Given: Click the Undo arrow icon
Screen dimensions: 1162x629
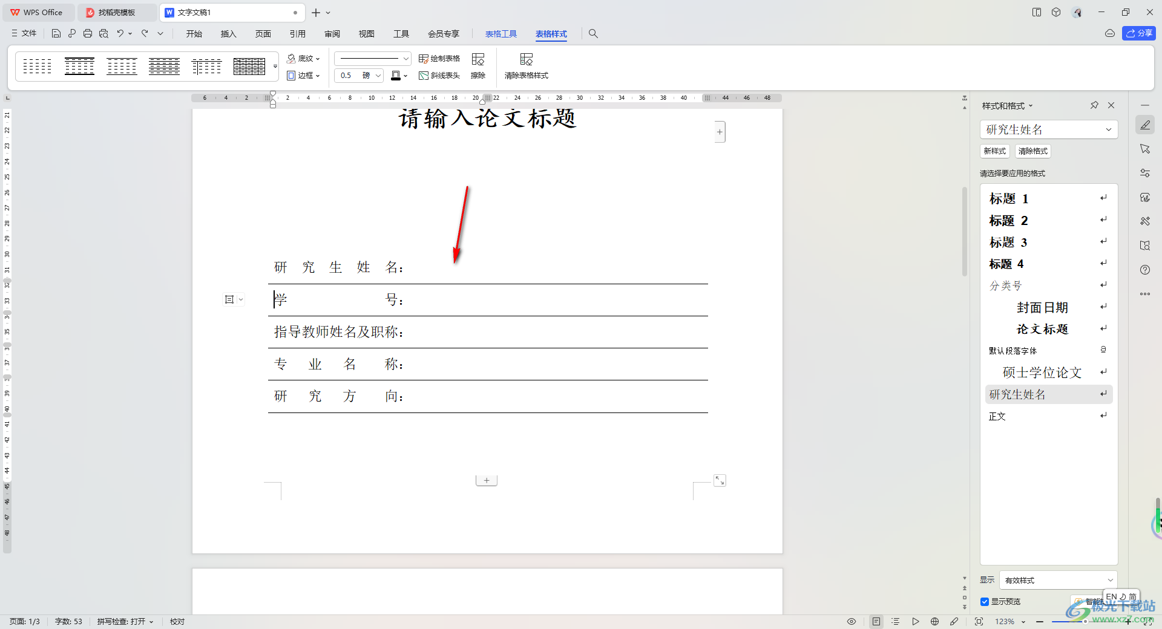Looking at the screenshot, I should (x=120, y=34).
